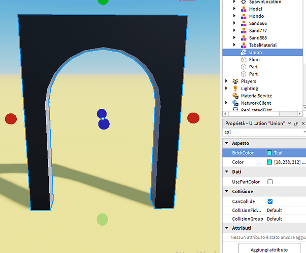Click the Sand777 model icon

(244, 30)
